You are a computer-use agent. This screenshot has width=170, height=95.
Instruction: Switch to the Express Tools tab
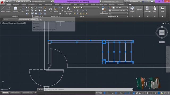tap(84, 4)
